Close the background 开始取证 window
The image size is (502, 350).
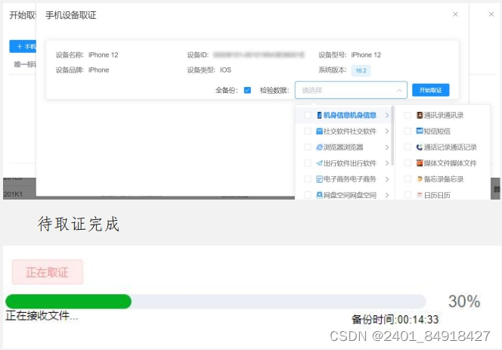tap(491, 14)
